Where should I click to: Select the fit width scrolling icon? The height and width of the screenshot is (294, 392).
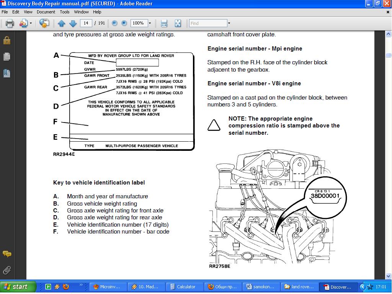coord(164,23)
